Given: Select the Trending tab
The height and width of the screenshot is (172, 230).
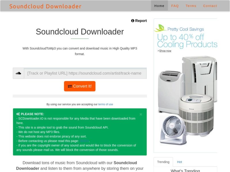Looking at the screenshot, I should pos(163,162).
